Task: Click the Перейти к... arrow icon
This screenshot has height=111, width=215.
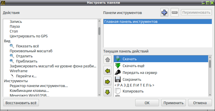Action: 12,76
